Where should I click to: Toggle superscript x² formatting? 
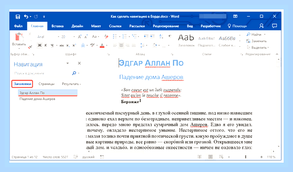pos(74,45)
